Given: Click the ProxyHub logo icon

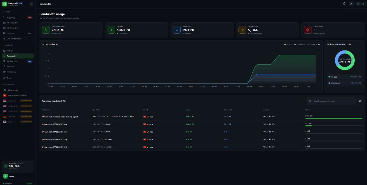Looking at the screenshot, I should tap(5, 4).
